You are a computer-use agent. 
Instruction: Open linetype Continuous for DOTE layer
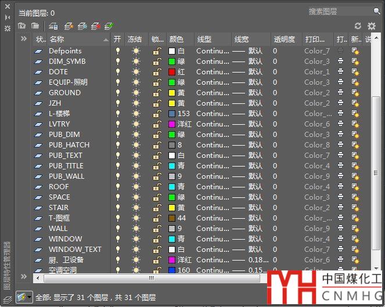coord(213,72)
